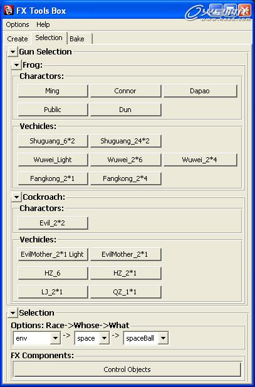Collapse the Frog section
This screenshot has width=255, height=387.
(x=16, y=65)
